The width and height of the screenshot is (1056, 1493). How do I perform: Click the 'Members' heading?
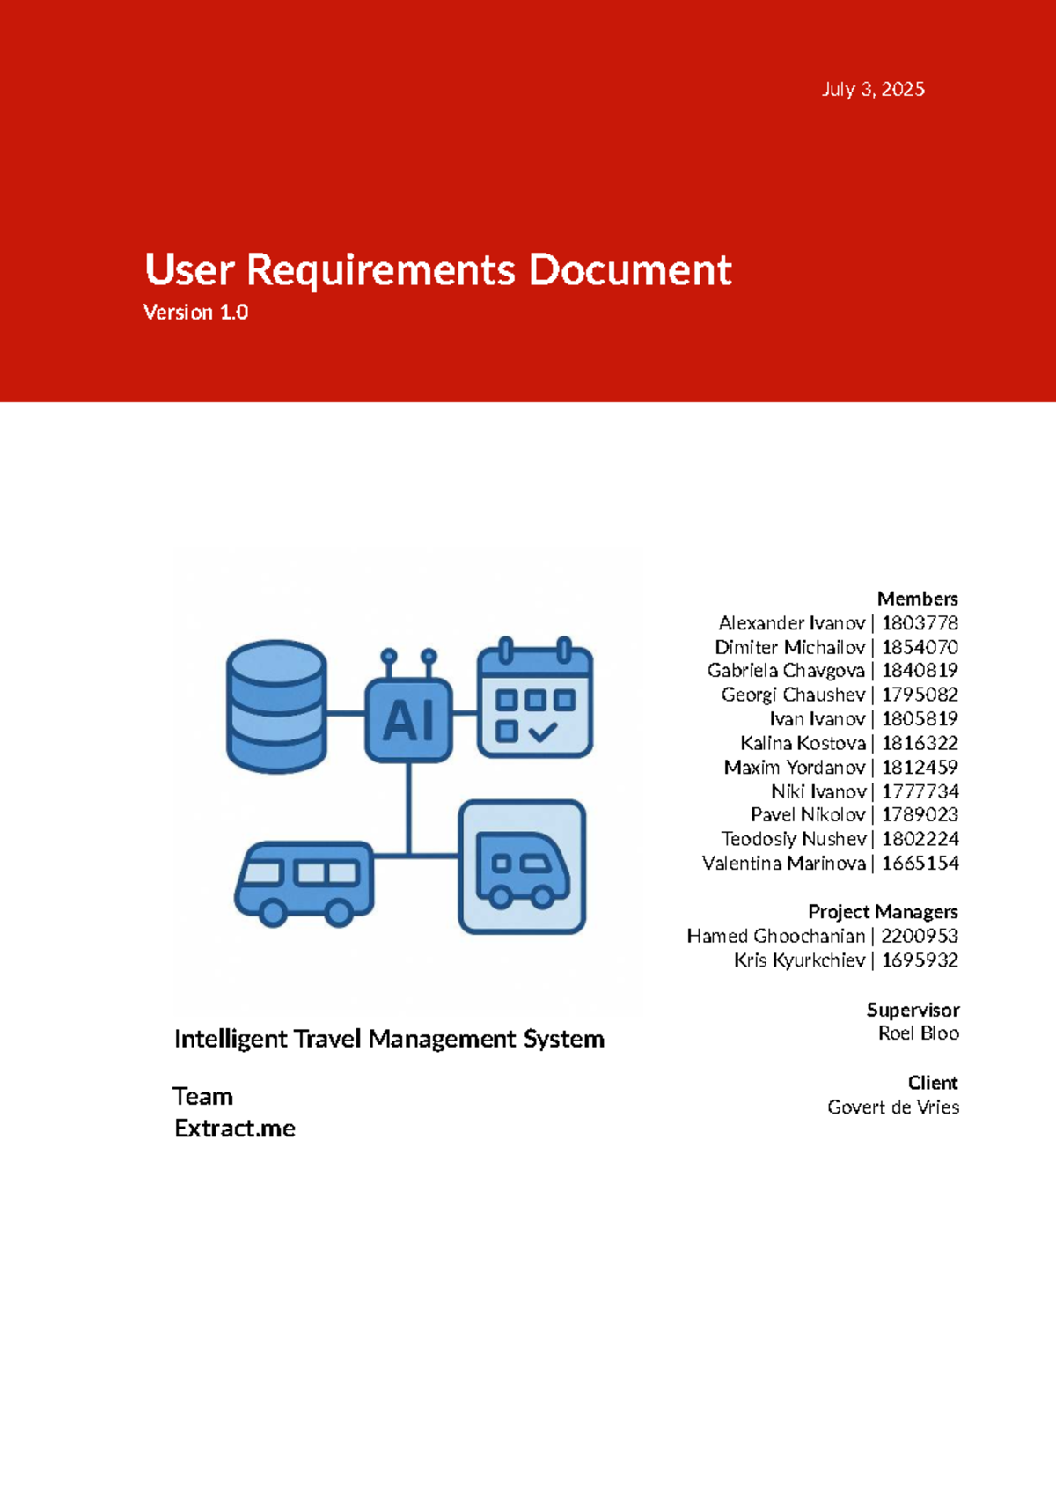pyautogui.click(x=917, y=599)
